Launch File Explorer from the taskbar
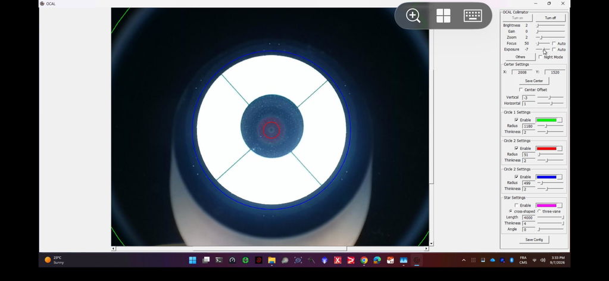The height and width of the screenshot is (281, 609). (271, 260)
